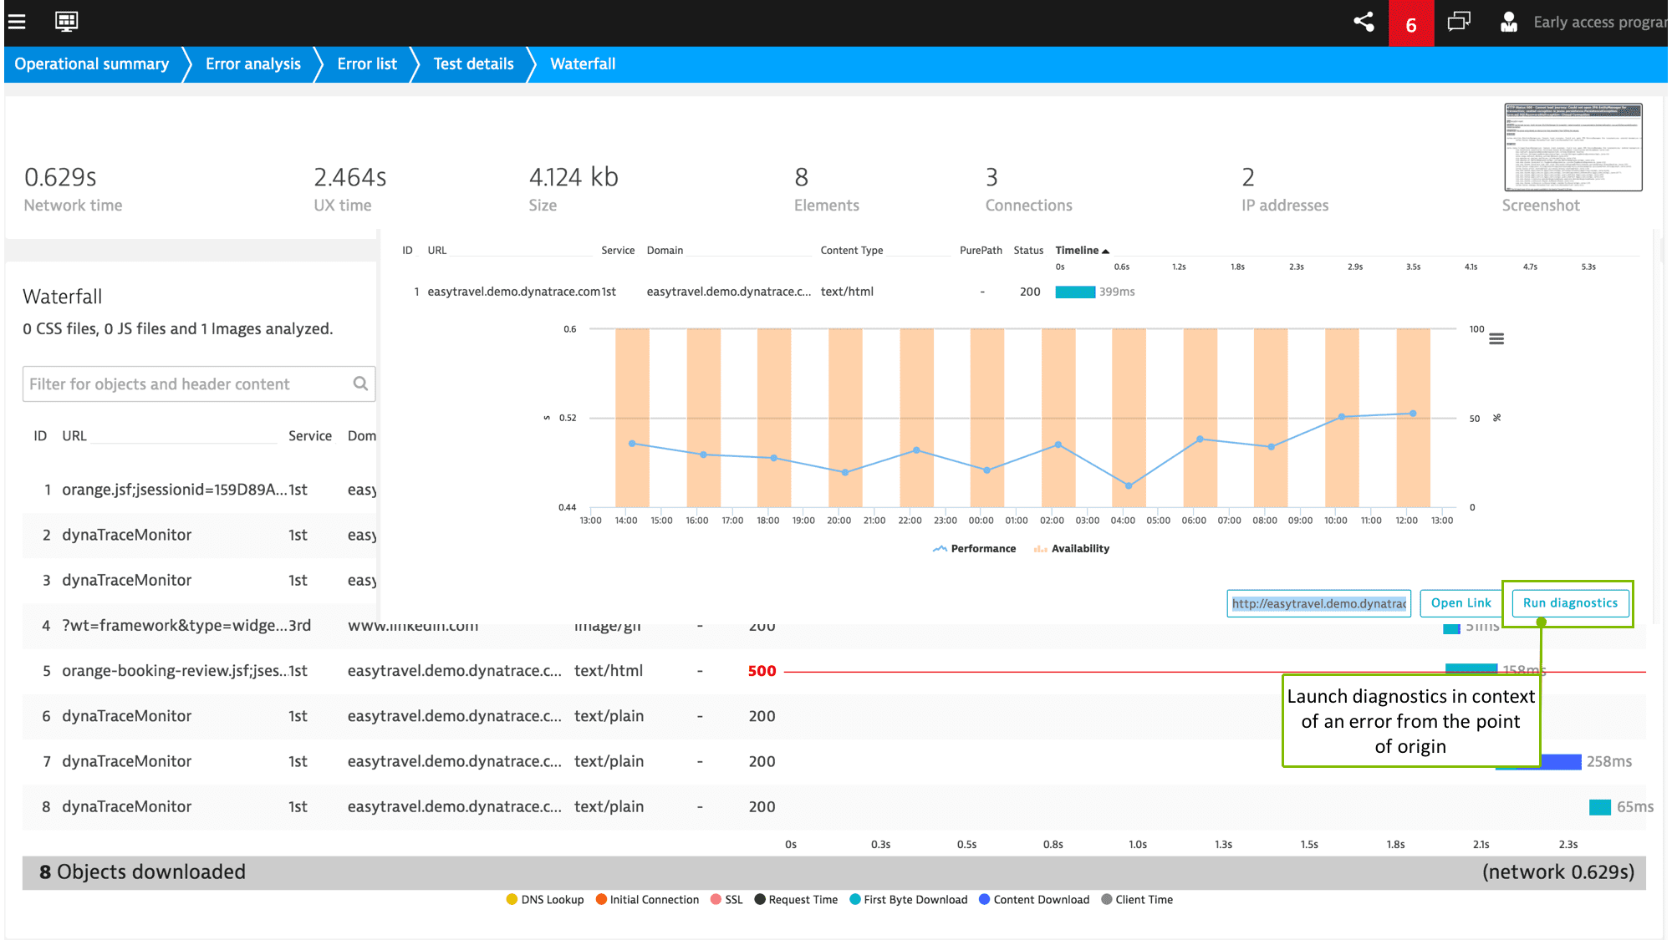Click SSL legend entry

pyautogui.click(x=726, y=900)
